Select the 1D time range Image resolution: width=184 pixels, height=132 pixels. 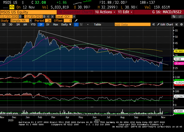[4, 24]
